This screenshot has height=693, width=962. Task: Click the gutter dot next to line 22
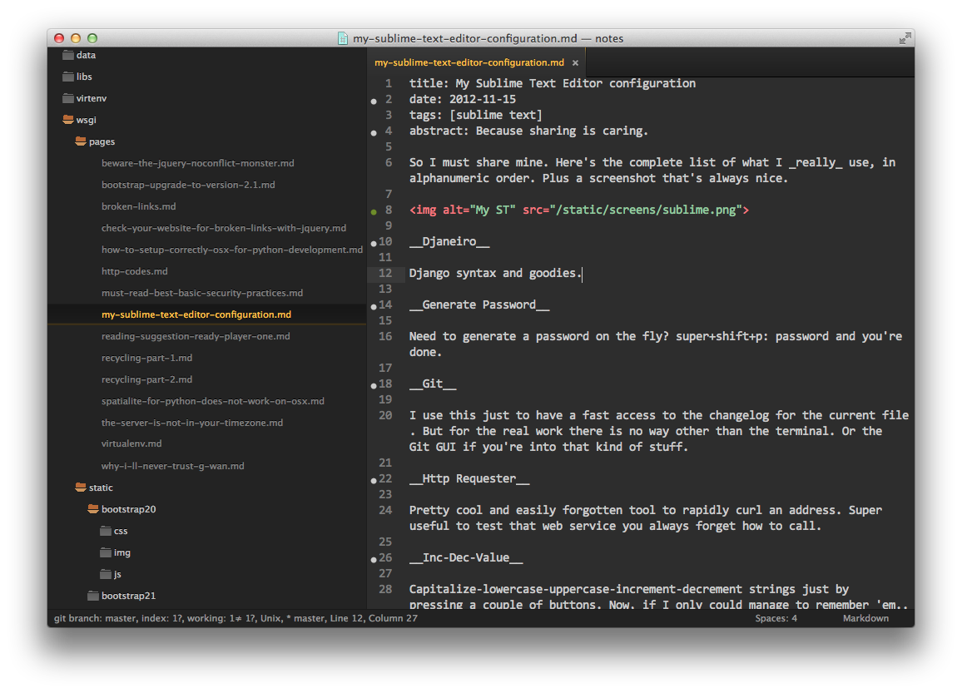[374, 481]
